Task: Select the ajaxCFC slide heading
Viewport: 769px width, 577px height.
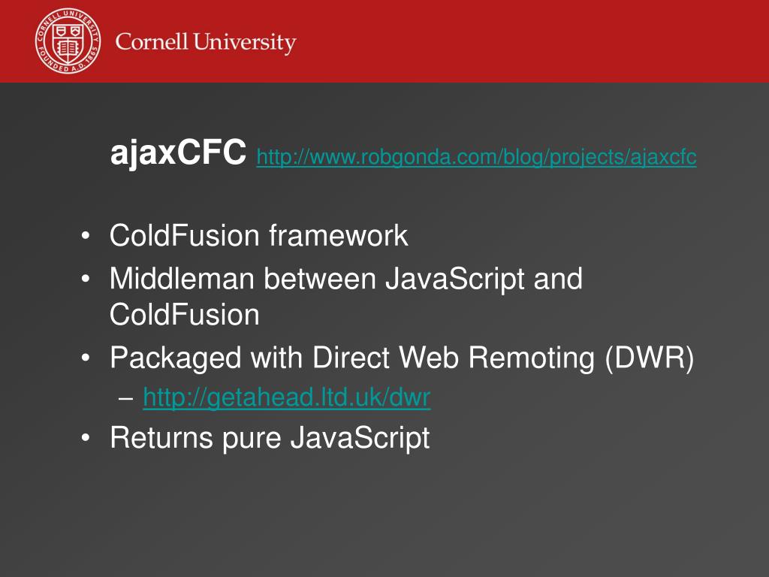Action: (178, 153)
